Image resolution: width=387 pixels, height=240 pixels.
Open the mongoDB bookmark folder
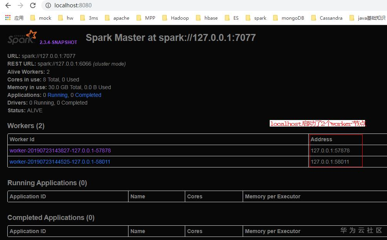click(x=289, y=18)
